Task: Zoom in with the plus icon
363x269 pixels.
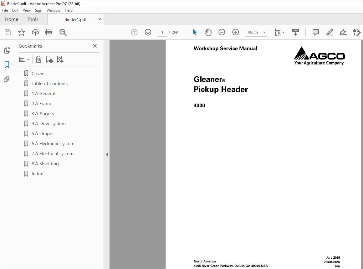Action: tap(235, 32)
